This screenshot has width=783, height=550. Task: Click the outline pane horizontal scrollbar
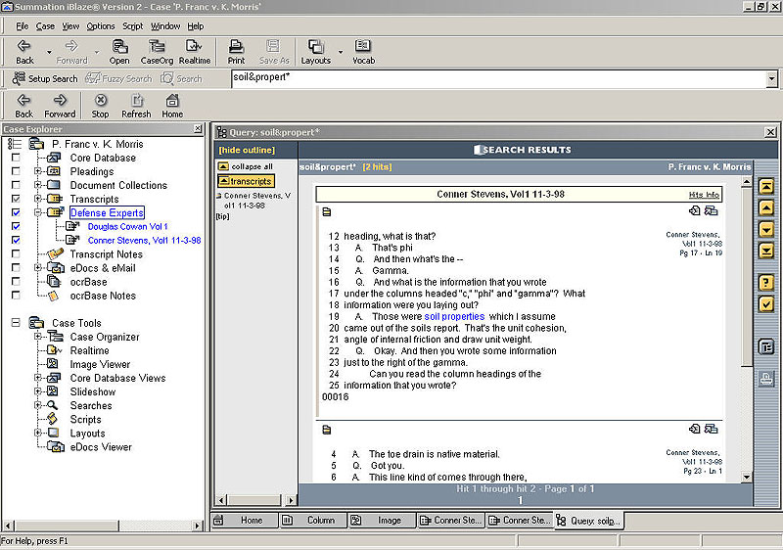(x=256, y=499)
